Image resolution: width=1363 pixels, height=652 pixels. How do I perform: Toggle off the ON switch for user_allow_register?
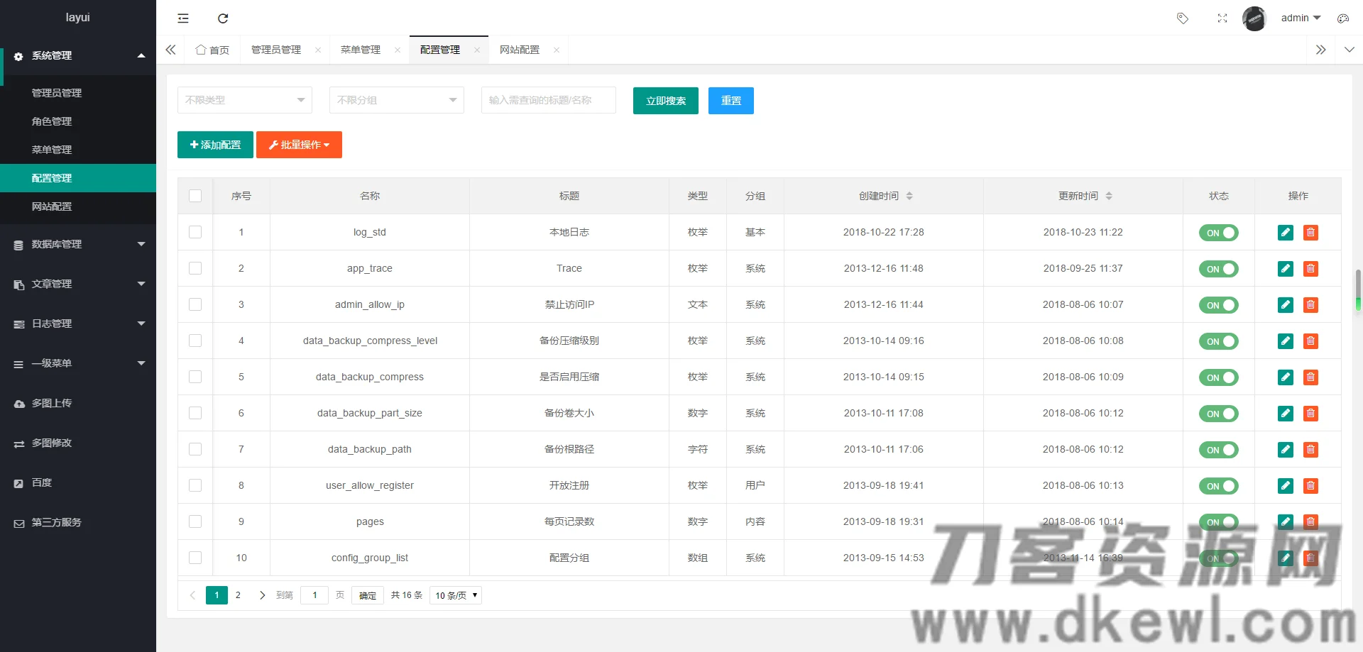(x=1219, y=486)
